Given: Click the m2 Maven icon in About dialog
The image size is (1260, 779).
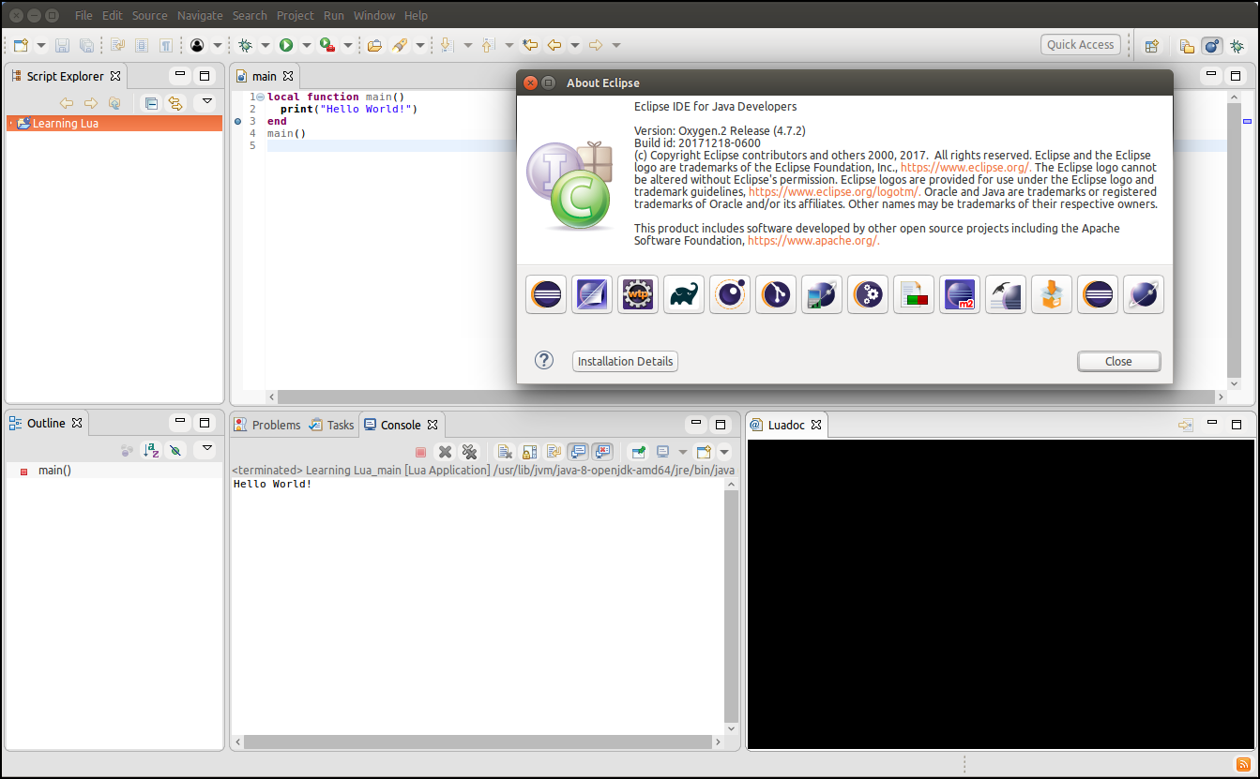Looking at the screenshot, I should (960, 294).
